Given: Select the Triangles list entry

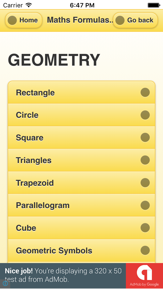Looking at the screenshot, I should pos(34,160).
